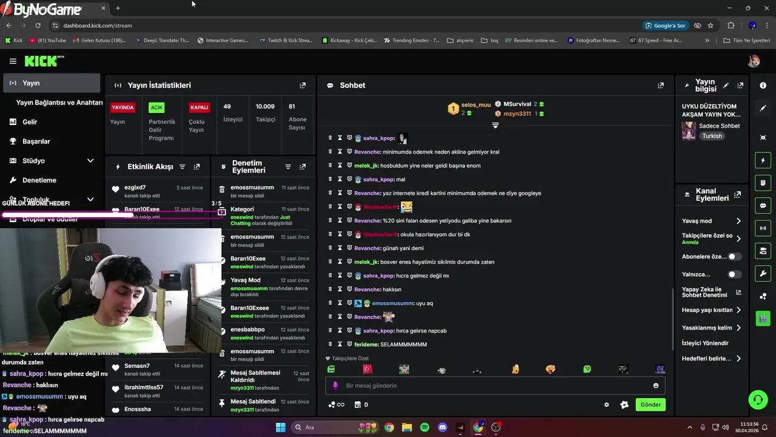Expand the chat leaderboard arrow under selos_muu
The image size is (776, 437).
coord(495,126)
